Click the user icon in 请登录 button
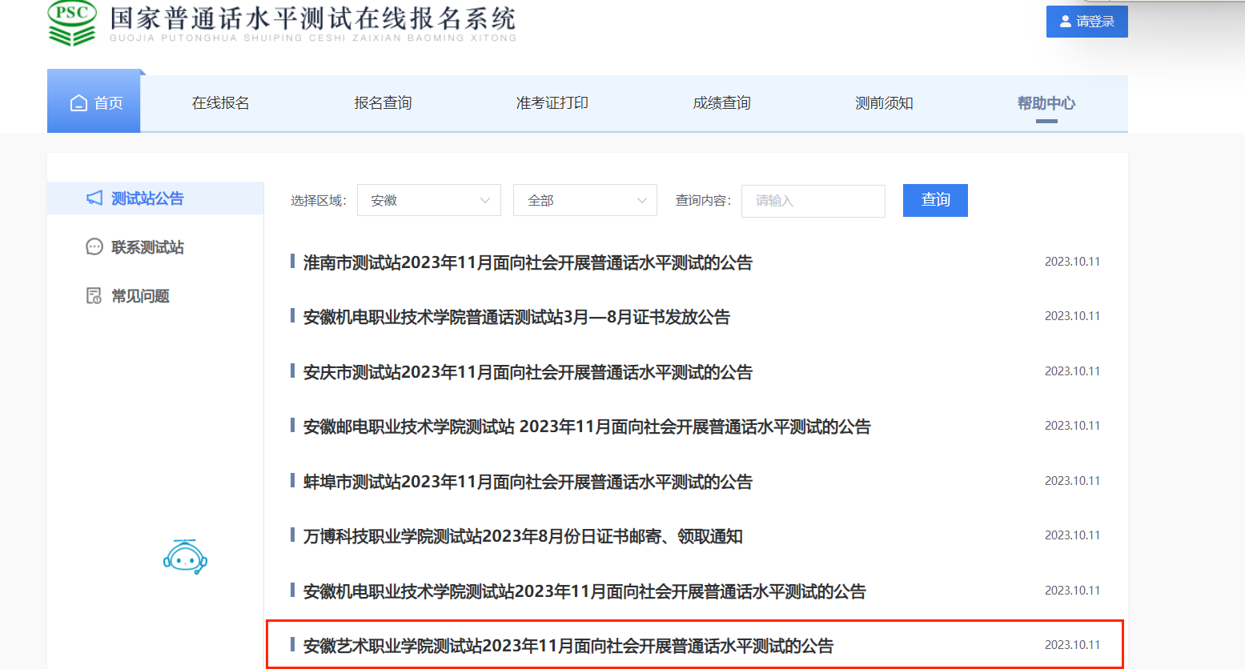This screenshot has width=1245, height=669. click(1065, 22)
